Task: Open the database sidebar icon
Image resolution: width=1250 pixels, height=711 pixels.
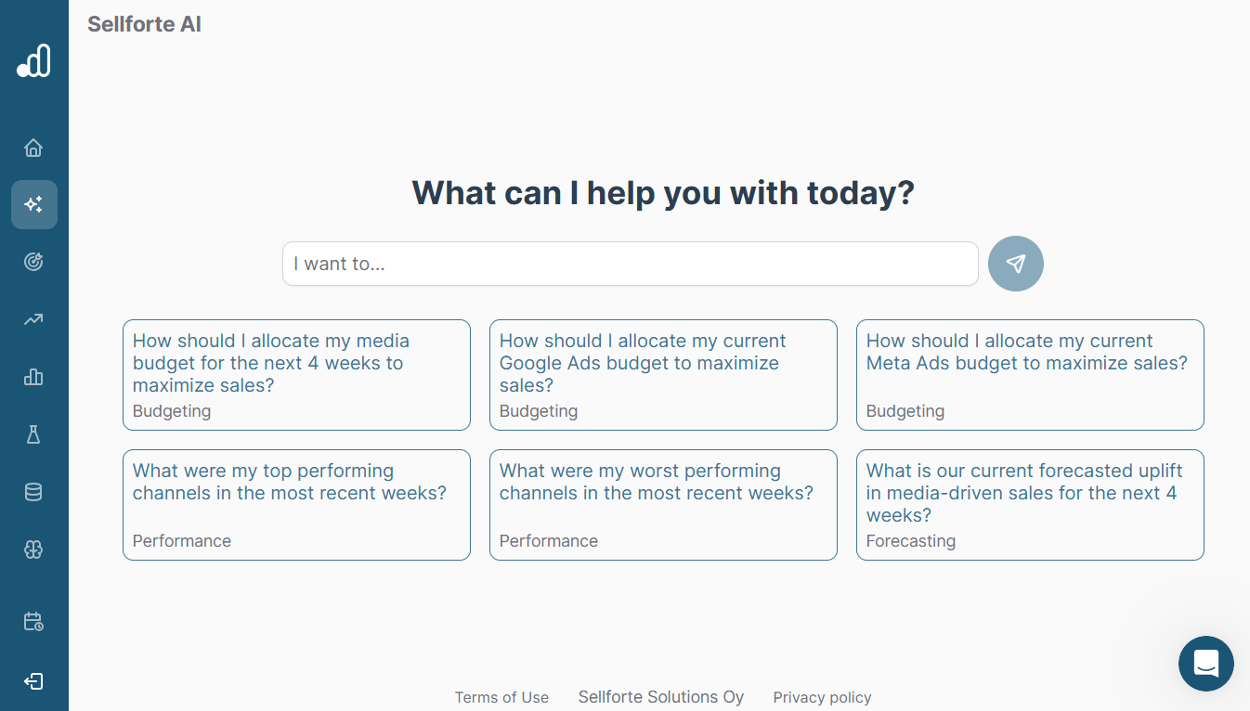Action: [x=33, y=492]
